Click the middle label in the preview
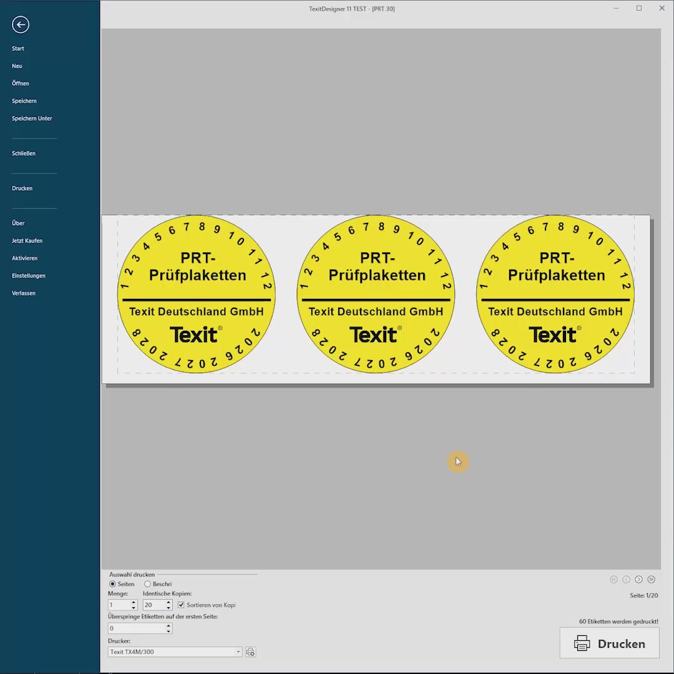The width and height of the screenshot is (674, 674). 376,294
